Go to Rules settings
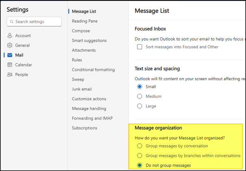Image resolution: width=246 pixels, height=171 pixels. (x=77, y=60)
